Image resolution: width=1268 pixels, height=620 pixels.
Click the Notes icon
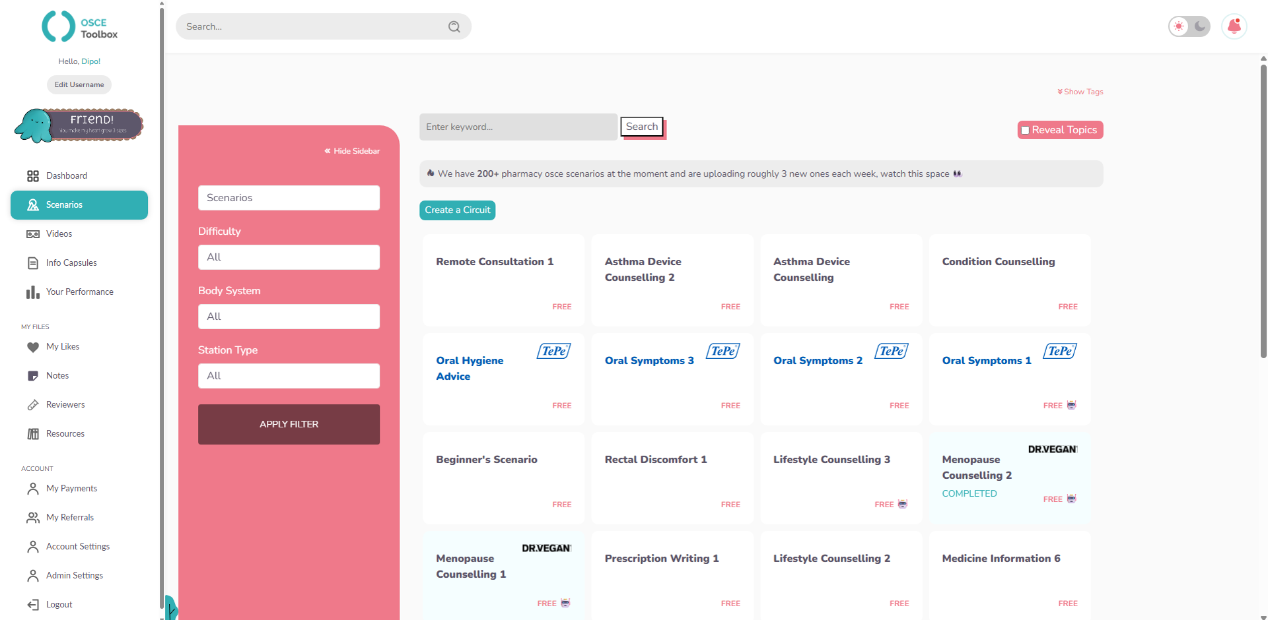point(32,376)
